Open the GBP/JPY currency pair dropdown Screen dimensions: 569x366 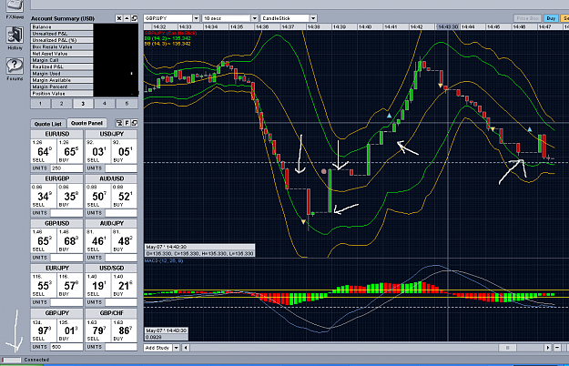196,18
